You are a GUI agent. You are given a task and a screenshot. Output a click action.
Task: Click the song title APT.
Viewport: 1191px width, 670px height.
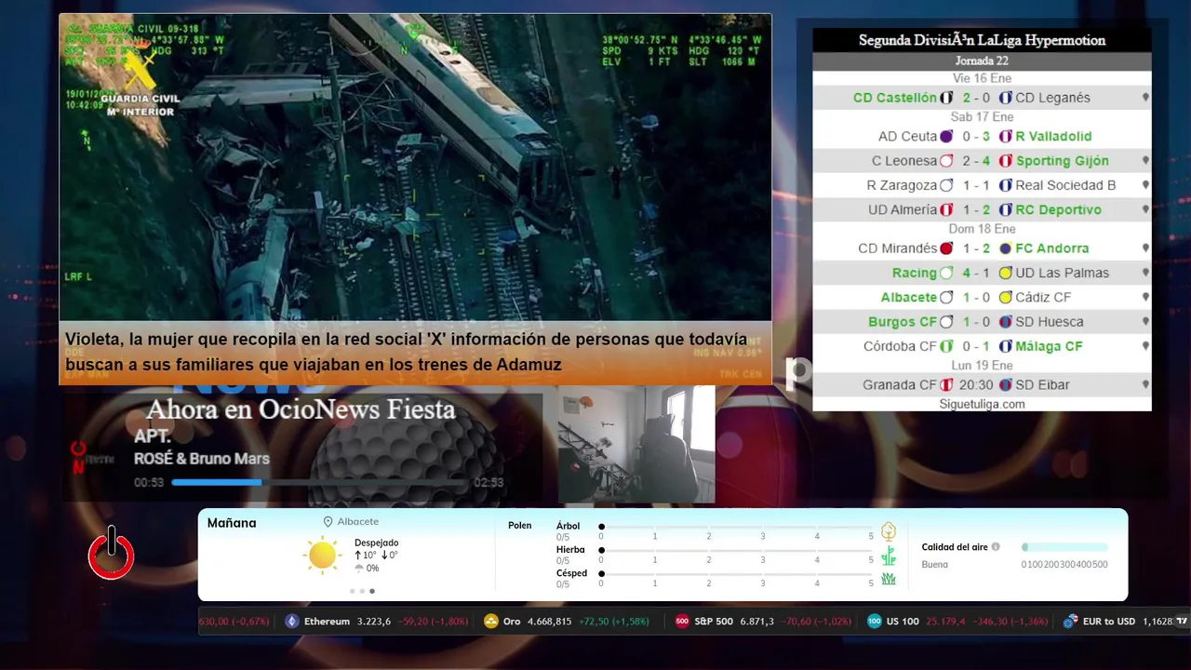(151, 436)
